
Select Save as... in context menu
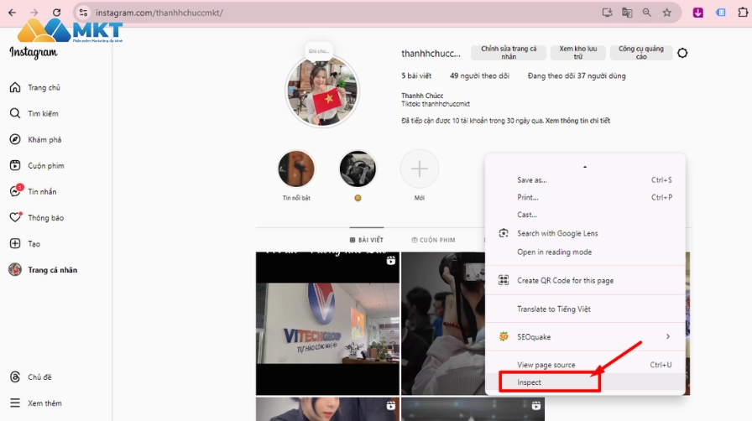tap(585, 179)
